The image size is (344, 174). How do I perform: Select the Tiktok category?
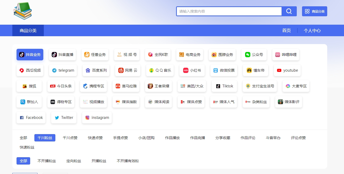[x=224, y=86]
